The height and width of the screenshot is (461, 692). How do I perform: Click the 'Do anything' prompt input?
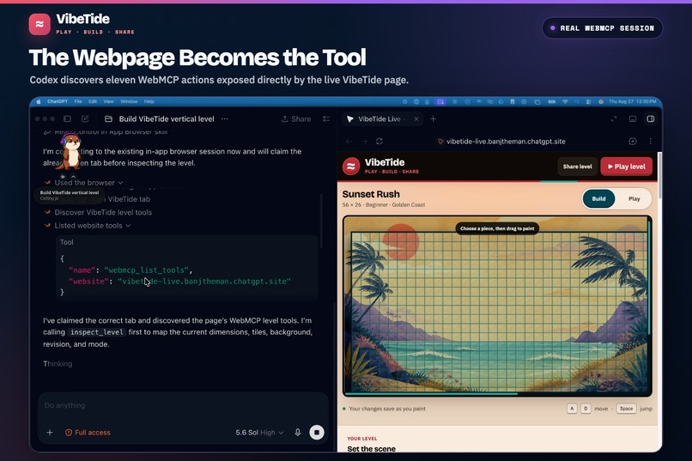(183, 405)
